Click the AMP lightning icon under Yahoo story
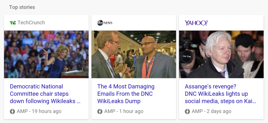This screenshot has width=268, height=123. (187, 112)
